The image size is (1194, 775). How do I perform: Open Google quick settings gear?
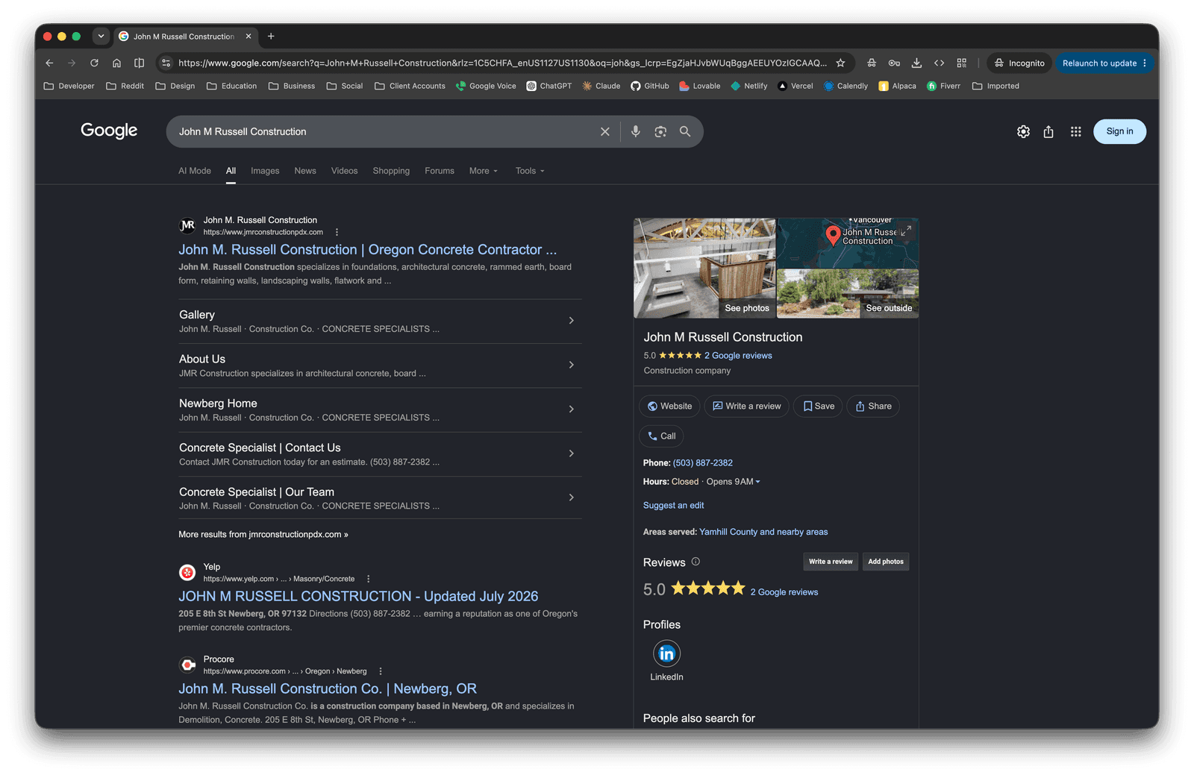tap(1023, 132)
